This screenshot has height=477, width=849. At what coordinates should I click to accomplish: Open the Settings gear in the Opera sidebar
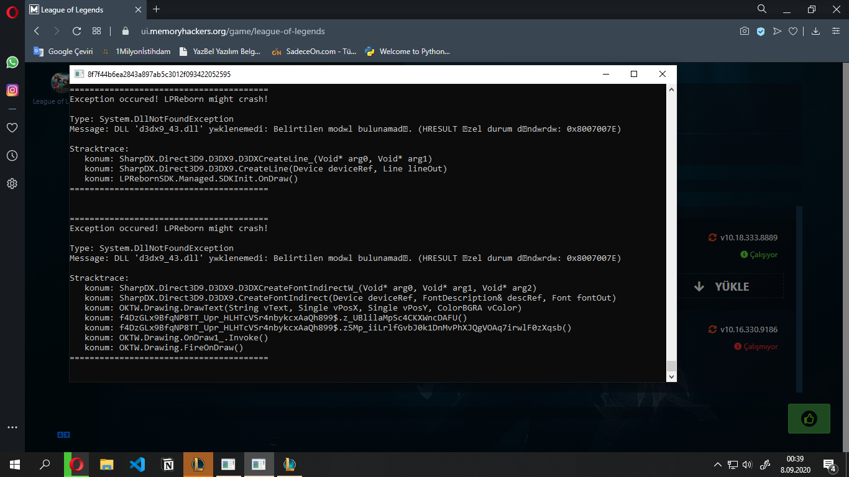coord(12,184)
